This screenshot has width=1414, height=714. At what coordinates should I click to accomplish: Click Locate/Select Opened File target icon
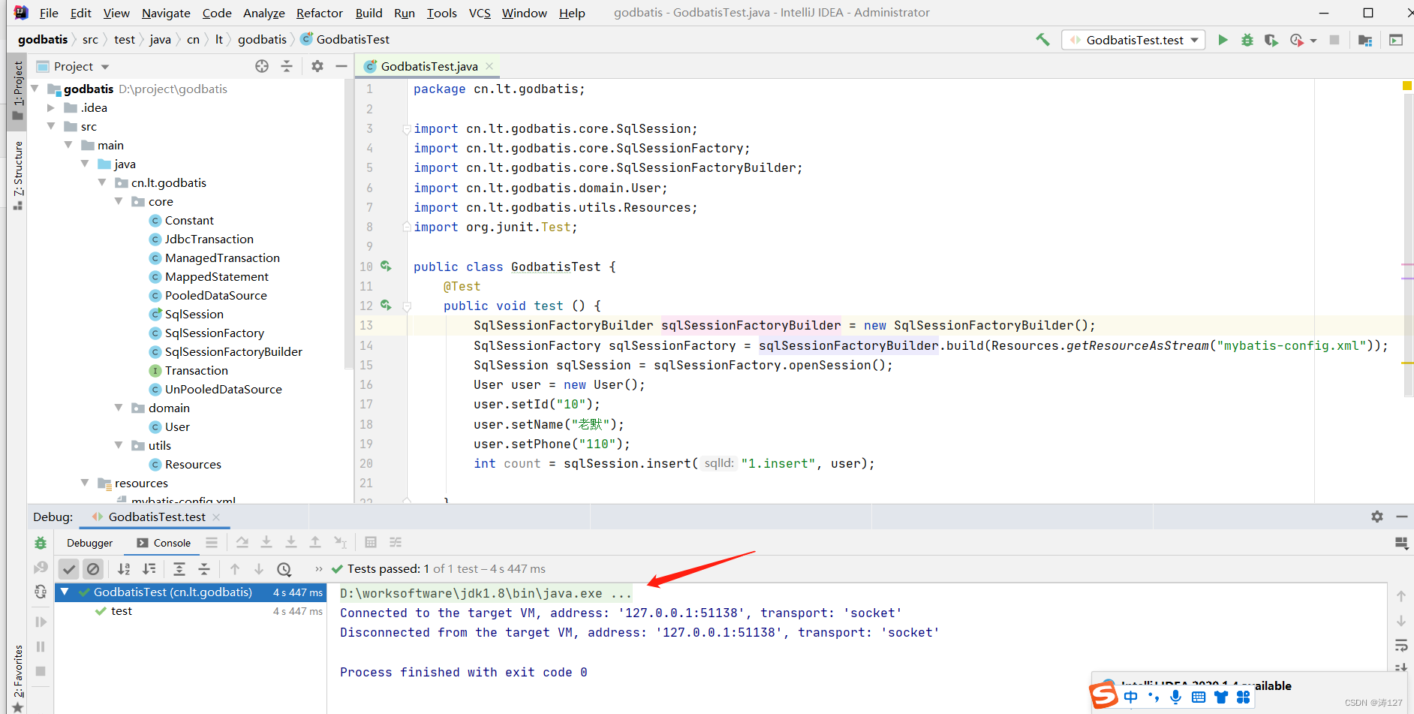coord(261,66)
